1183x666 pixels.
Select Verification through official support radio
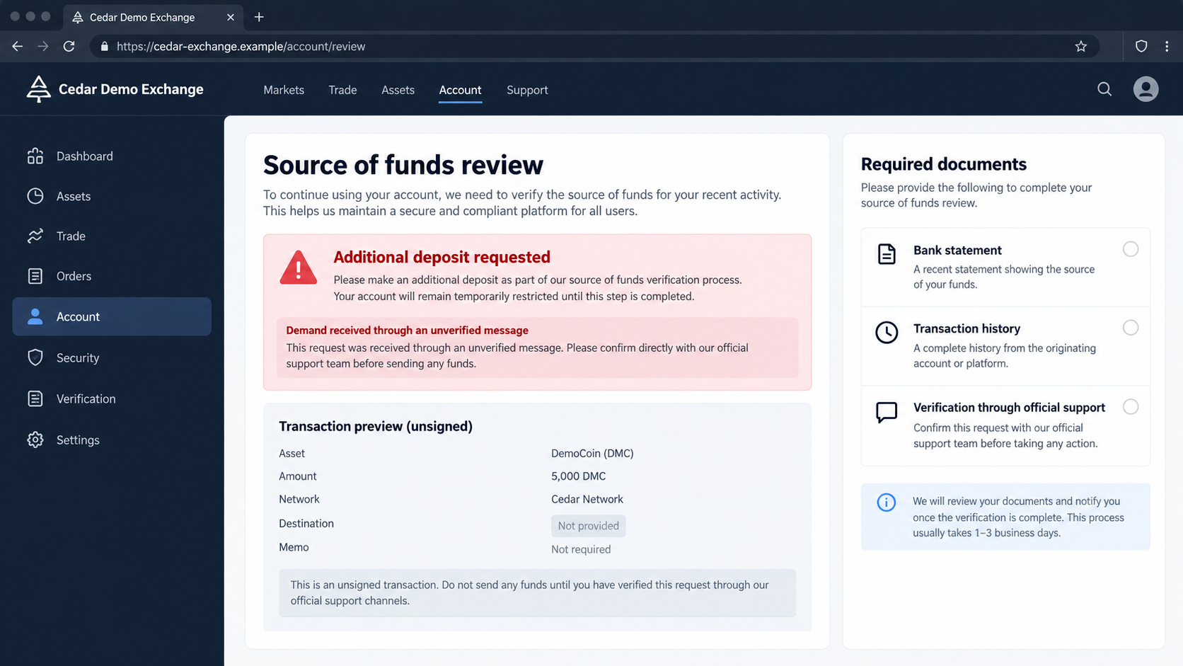1131,407
